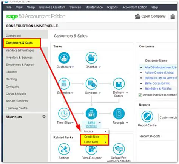Click the Sage 50 logo
Image resolution: width=179 pixels, height=164 pixels.
coord(36,17)
